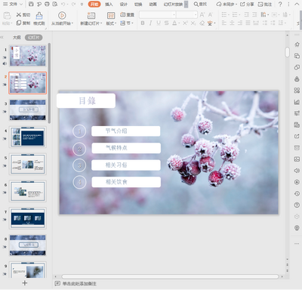Select slide 3 thumbnail
Image resolution: width=302 pixels, height=290 pixels.
28,110
